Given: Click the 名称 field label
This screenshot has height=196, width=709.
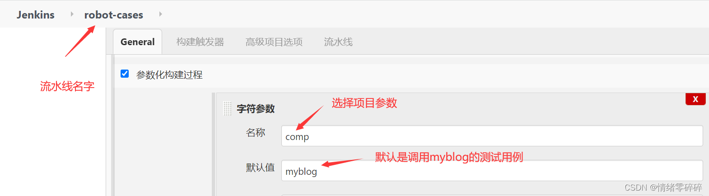Looking at the screenshot, I should coord(255,133).
